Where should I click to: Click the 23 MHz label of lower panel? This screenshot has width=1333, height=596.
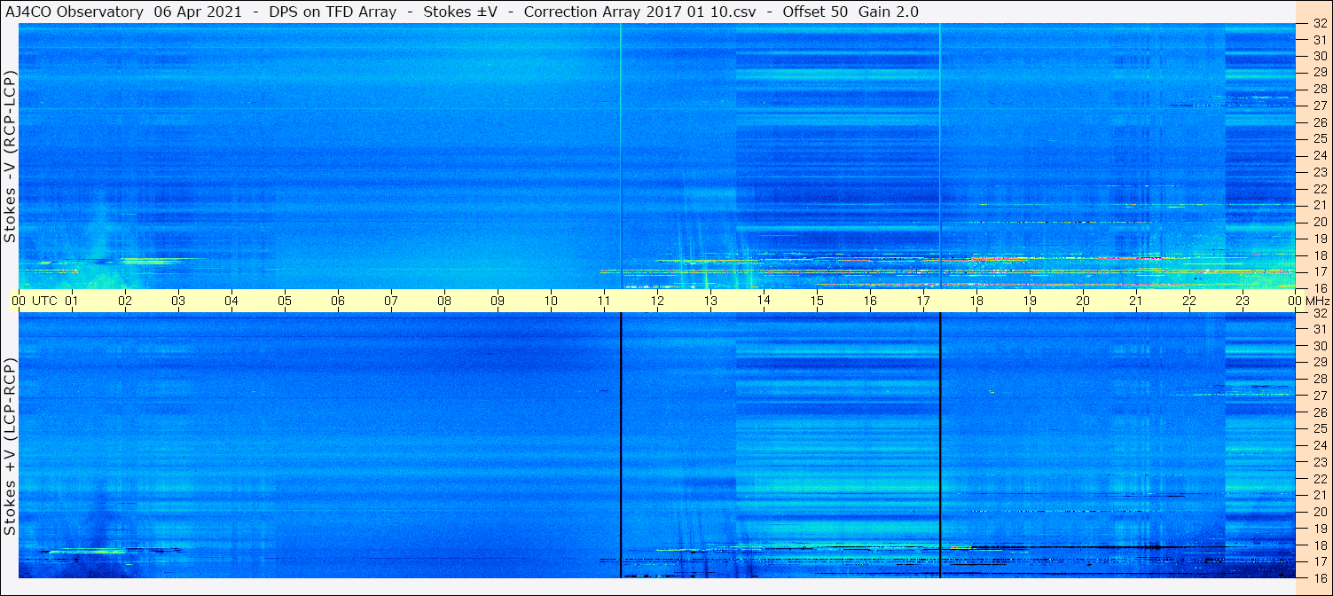1319,462
